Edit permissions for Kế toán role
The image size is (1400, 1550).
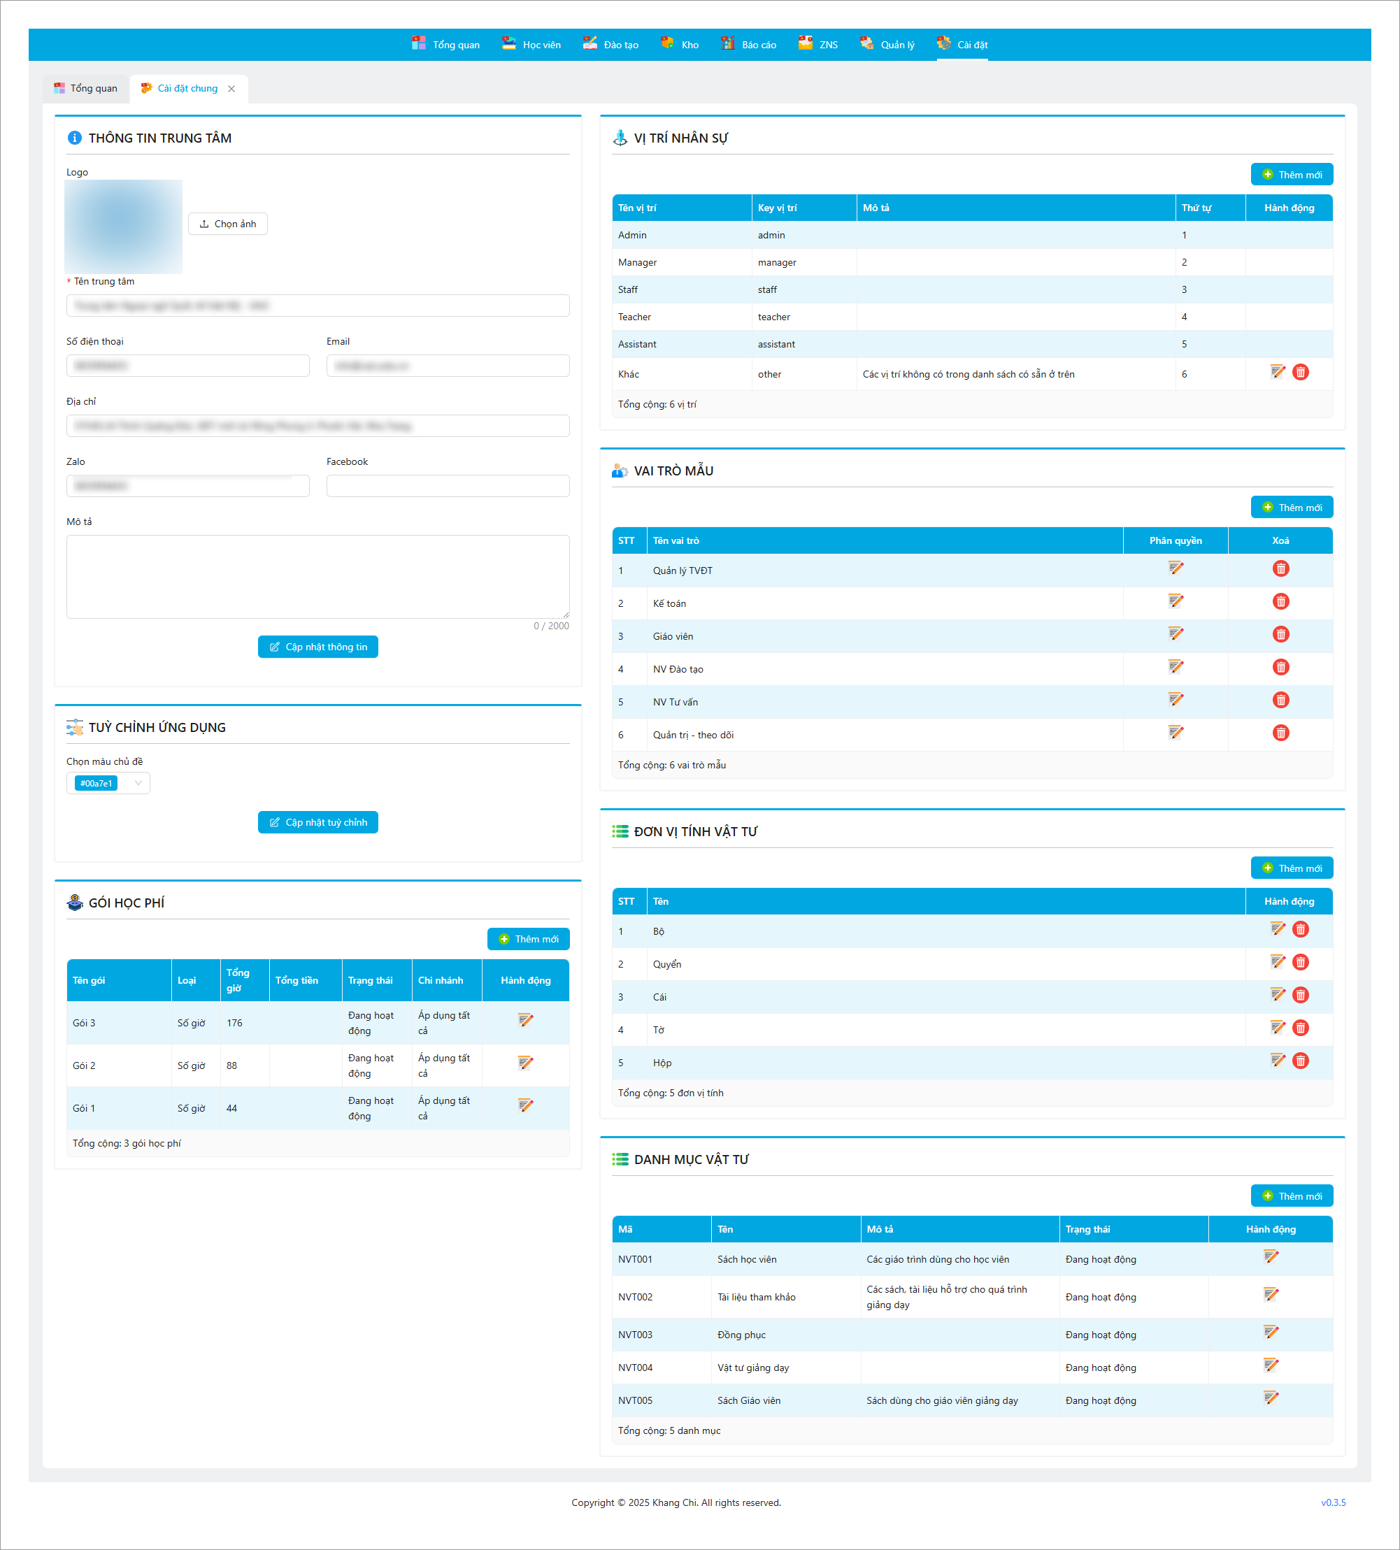1176,602
